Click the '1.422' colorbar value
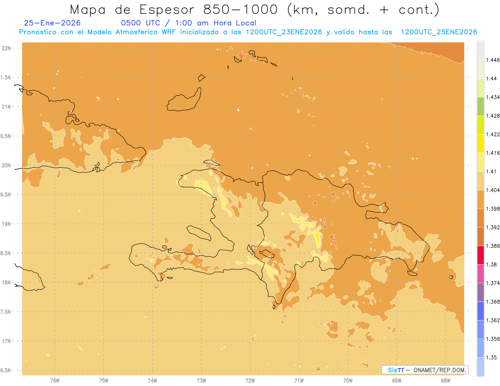Viewport: 500px width, 386px height. [x=493, y=134]
